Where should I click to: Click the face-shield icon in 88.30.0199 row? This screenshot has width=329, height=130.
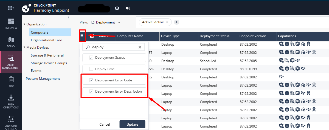[287, 69]
